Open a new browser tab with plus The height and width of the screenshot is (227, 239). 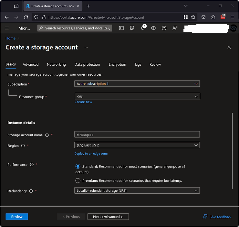(88, 6)
